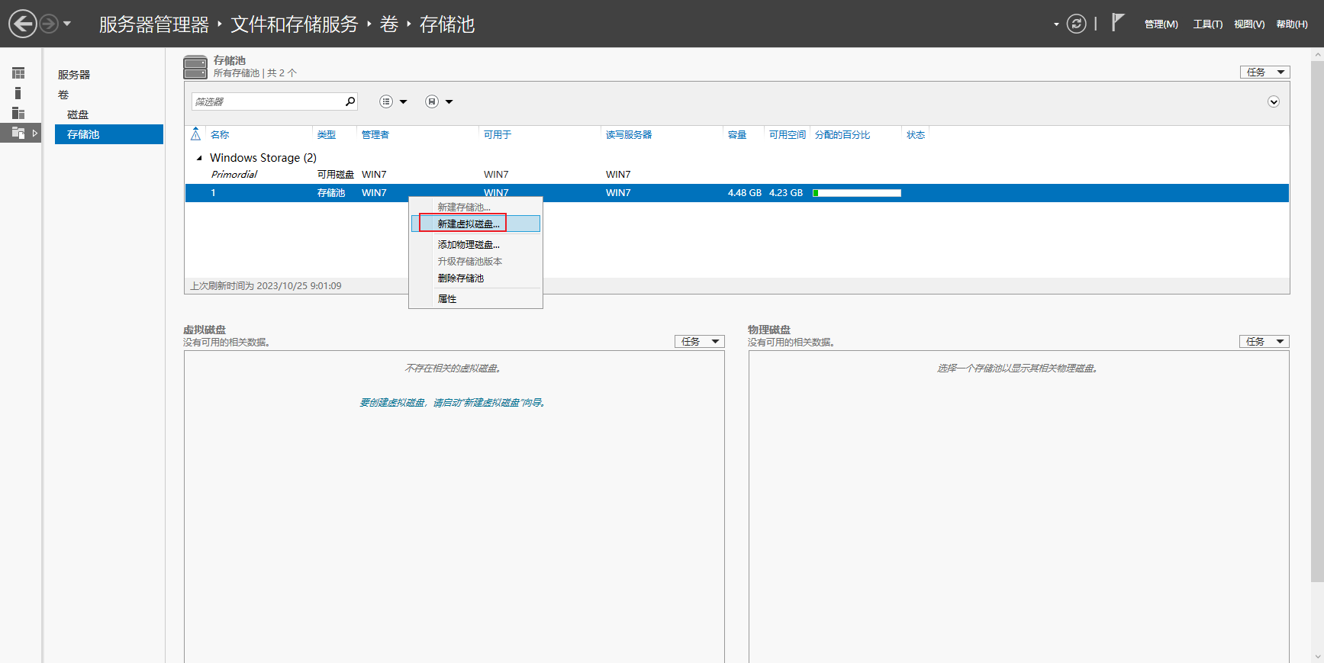Viewport: 1324px width, 663px height.
Task: Select the All Servers sidebar icon
Action: [18, 113]
